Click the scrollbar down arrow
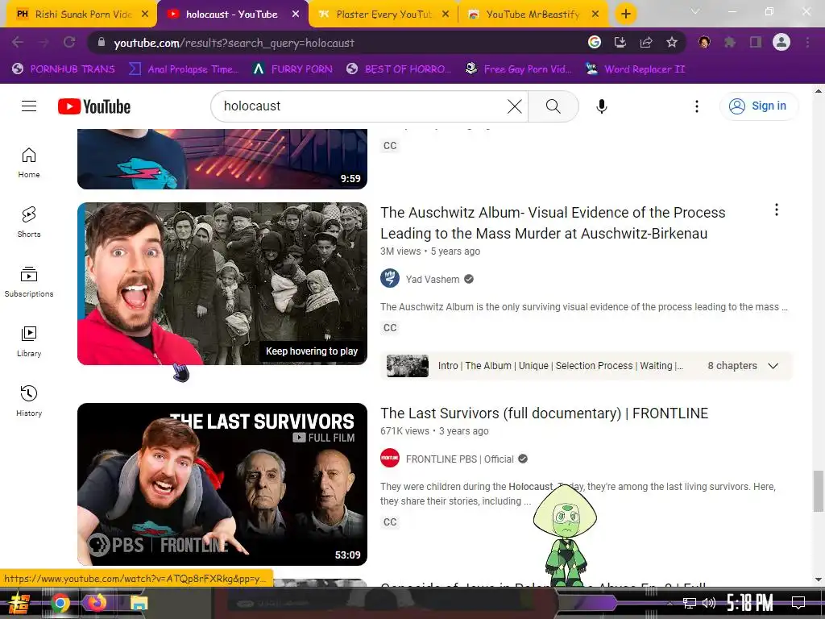 [819, 580]
